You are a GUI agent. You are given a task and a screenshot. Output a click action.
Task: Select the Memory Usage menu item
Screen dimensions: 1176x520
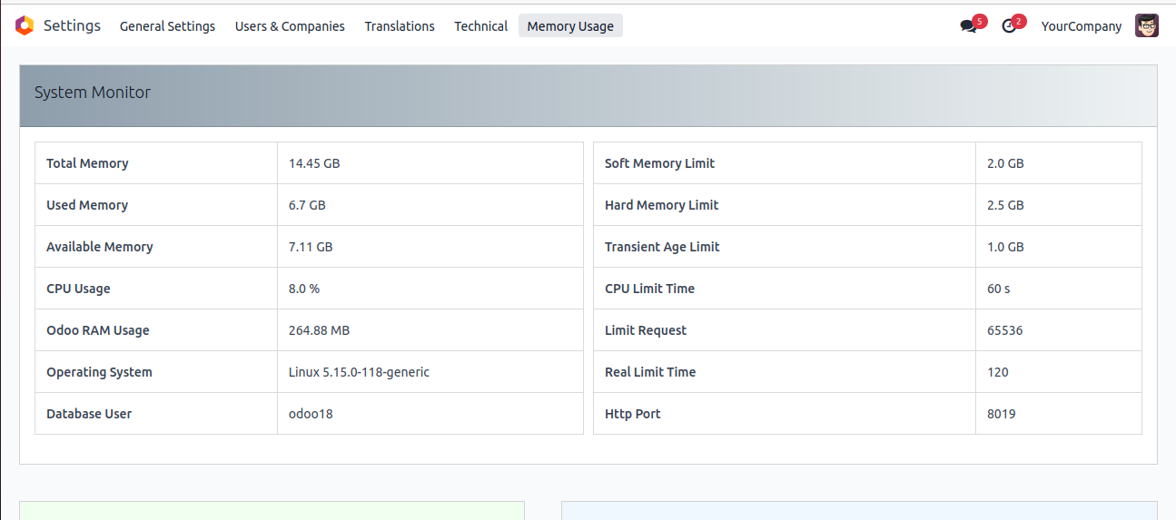[x=570, y=26]
